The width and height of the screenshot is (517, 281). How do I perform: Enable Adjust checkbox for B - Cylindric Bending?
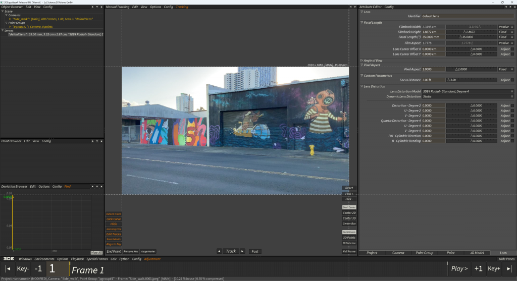click(512, 141)
